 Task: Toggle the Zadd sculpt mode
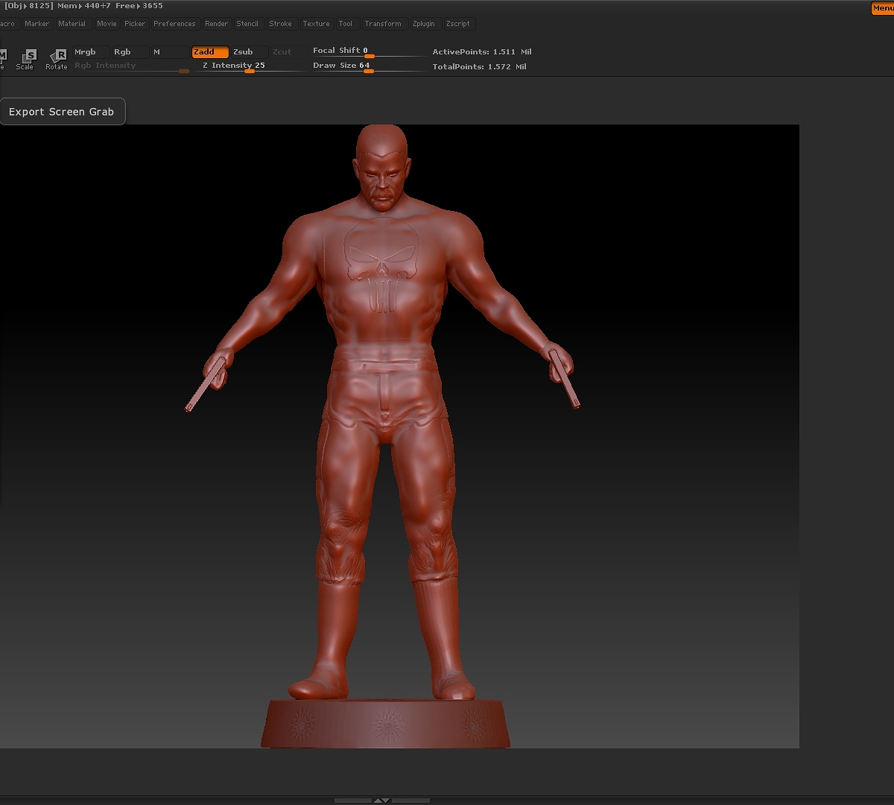tap(210, 52)
